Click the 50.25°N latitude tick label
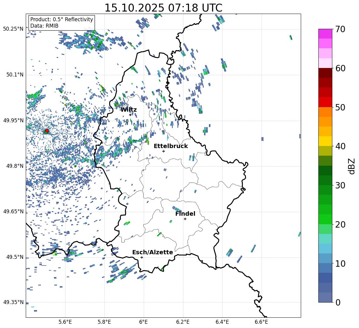This screenshot has height=328, width=359. point(13,29)
